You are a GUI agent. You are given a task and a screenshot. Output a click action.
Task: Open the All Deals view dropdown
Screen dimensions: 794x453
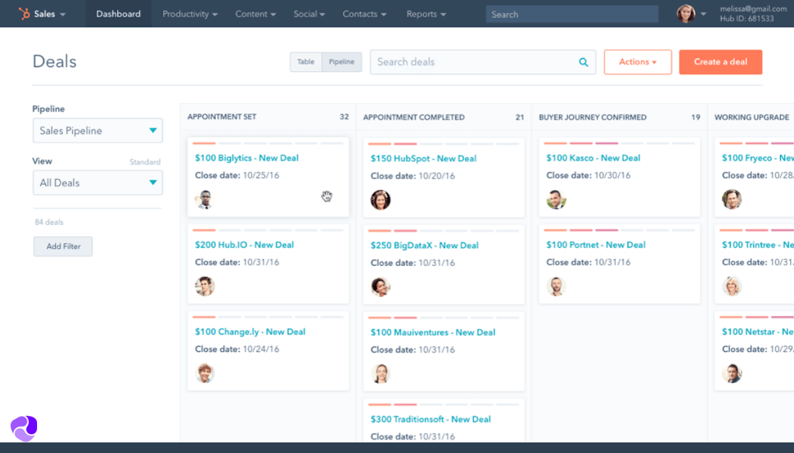point(97,183)
